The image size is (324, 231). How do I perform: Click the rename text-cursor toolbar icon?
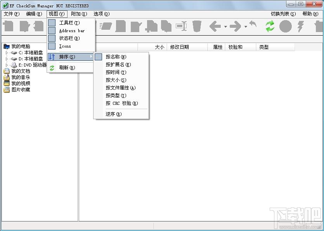pos(181,26)
